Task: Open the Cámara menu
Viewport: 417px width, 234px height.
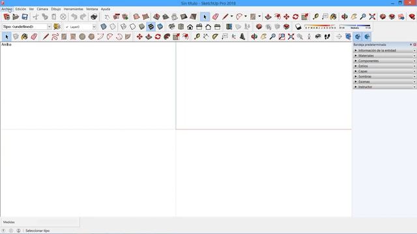Action: click(42, 9)
